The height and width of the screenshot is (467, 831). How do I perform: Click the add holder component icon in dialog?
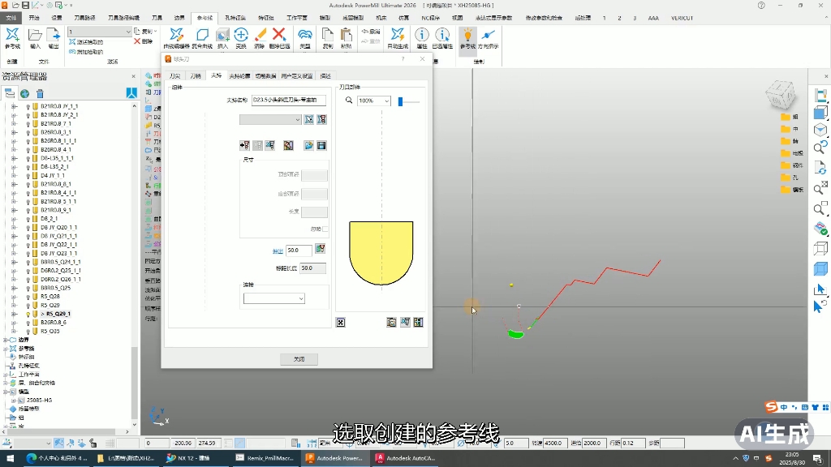point(244,145)
